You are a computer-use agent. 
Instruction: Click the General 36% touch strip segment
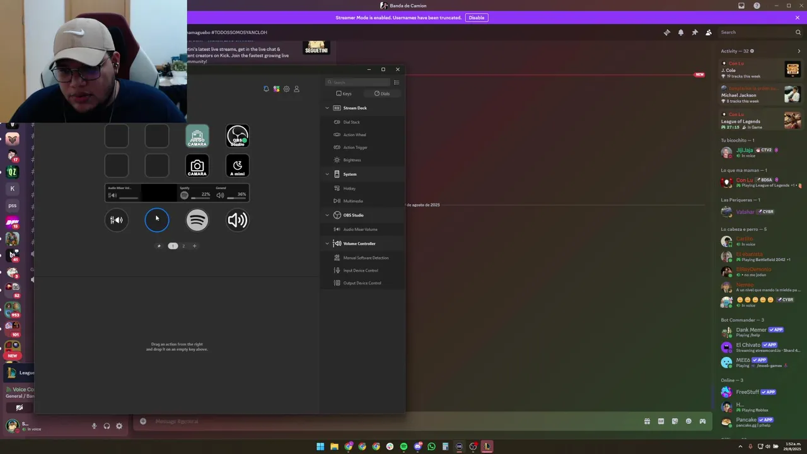[231, 193]
